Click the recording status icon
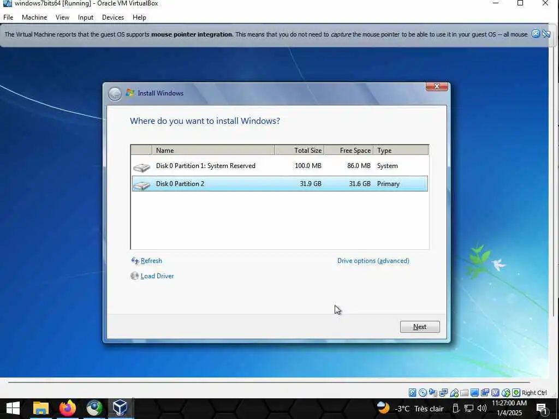The width and height of the screenshot is (559, 419). 485,393
